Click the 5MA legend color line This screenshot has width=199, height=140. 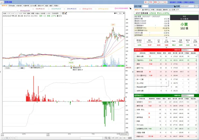tap(33, 9)
